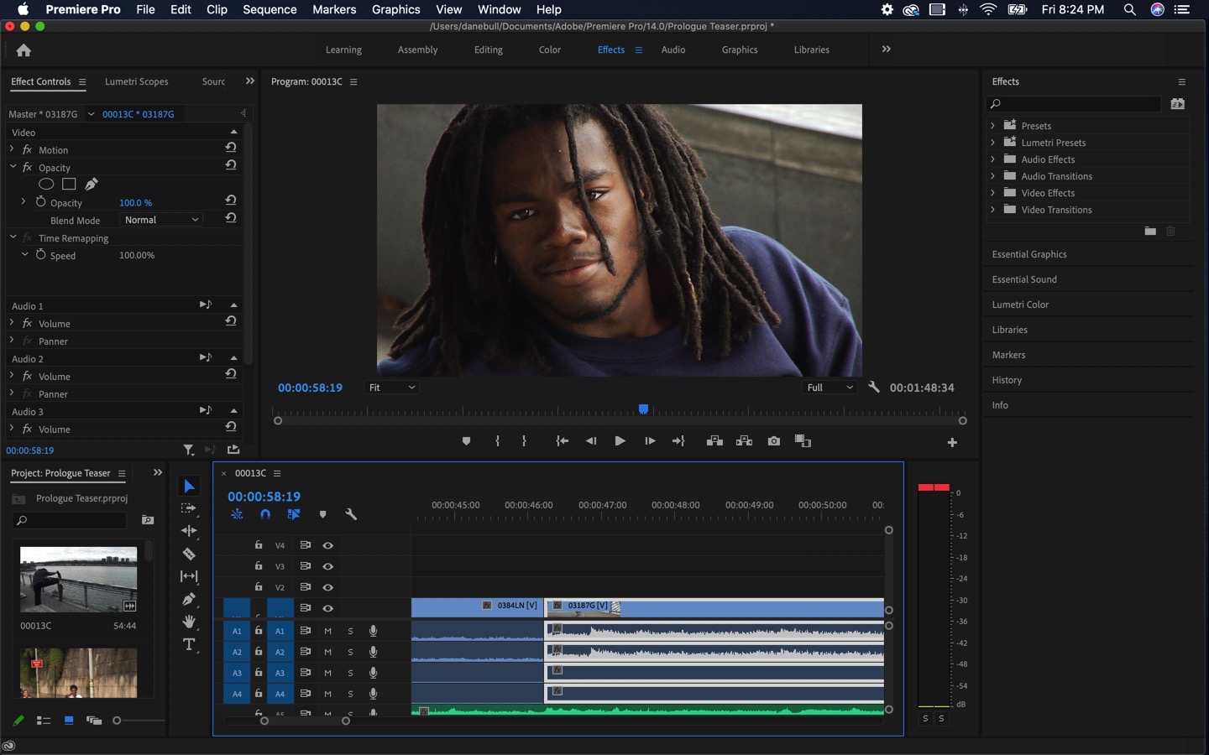Select the Type tool

pos(189,644)
